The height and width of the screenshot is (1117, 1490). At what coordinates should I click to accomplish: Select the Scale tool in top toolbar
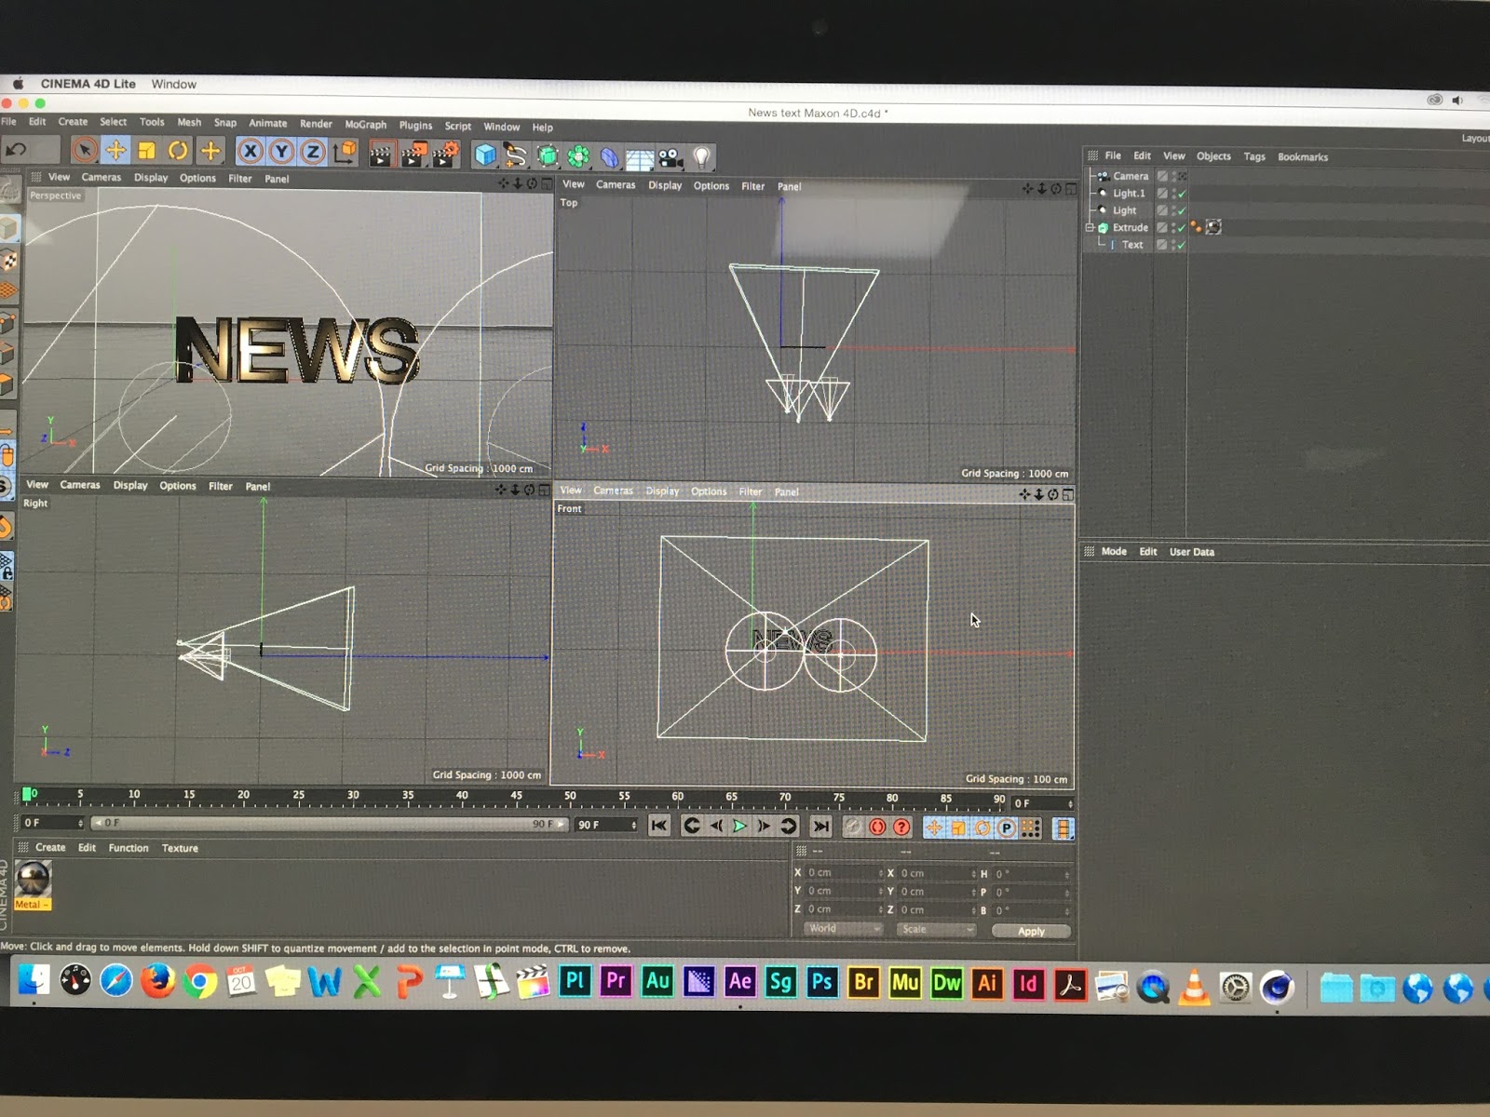pos(146,150)
